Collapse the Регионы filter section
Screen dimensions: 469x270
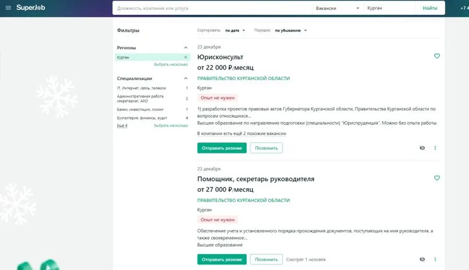pos(186,47)
